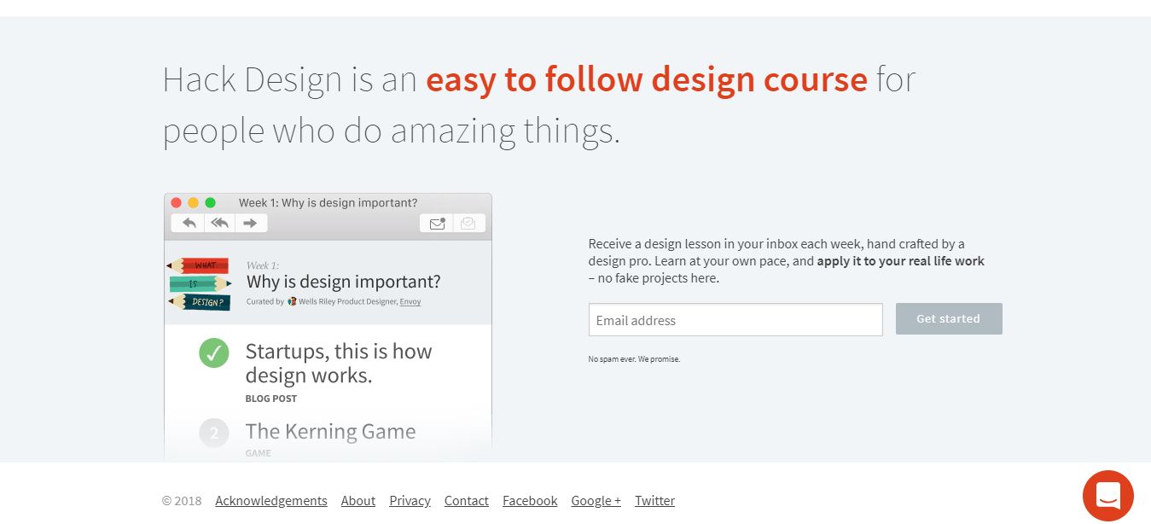Click the What Is Design pencils illustration
This screenshot has height=524, width=1151.
(x=200, y=283)
